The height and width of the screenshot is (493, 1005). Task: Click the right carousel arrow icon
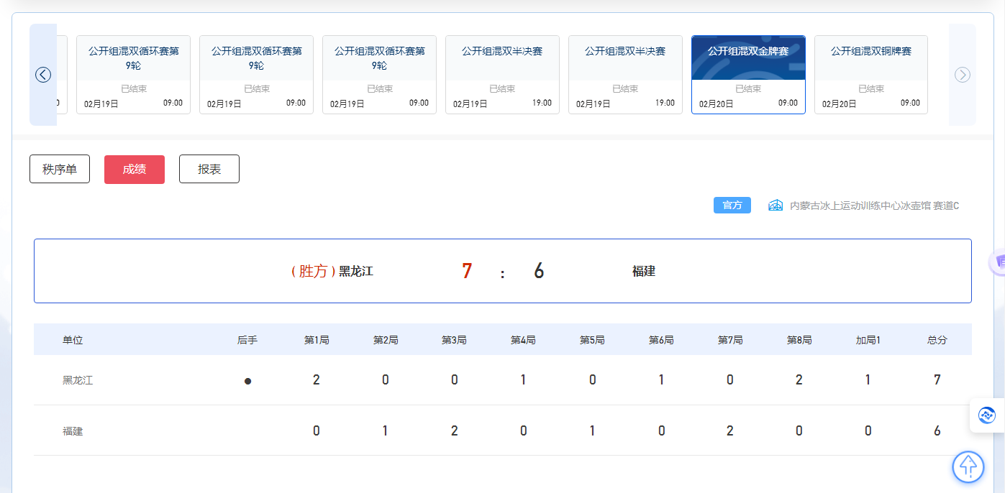coord(963,75)
